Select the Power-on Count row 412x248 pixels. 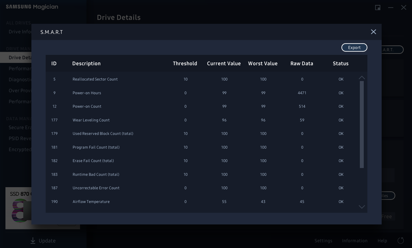click(202, 106)
